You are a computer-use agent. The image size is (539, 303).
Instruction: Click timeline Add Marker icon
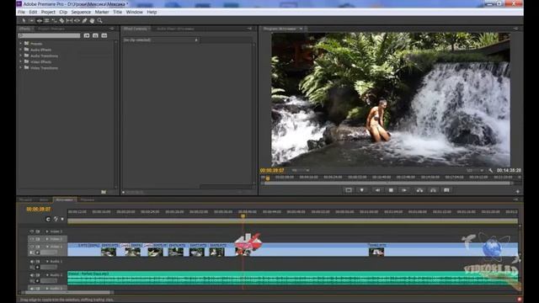[x=62, y=219]
